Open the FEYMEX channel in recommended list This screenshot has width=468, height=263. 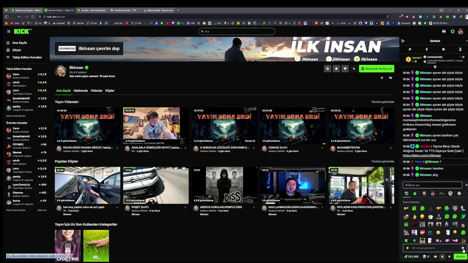tap(26, 146)
